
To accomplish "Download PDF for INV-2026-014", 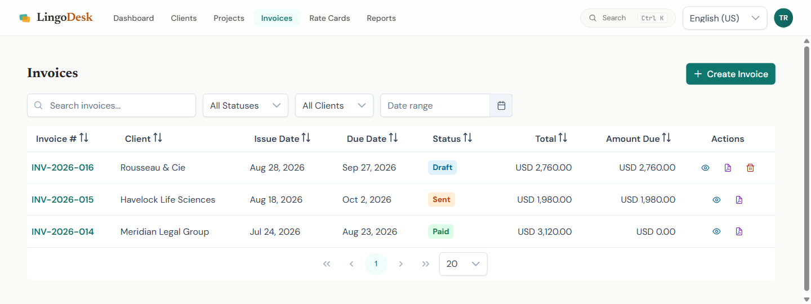I will tap(739, 231).
